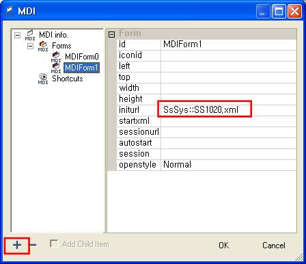
Task: Click the autostart value field
Action: tap(229, 143)
